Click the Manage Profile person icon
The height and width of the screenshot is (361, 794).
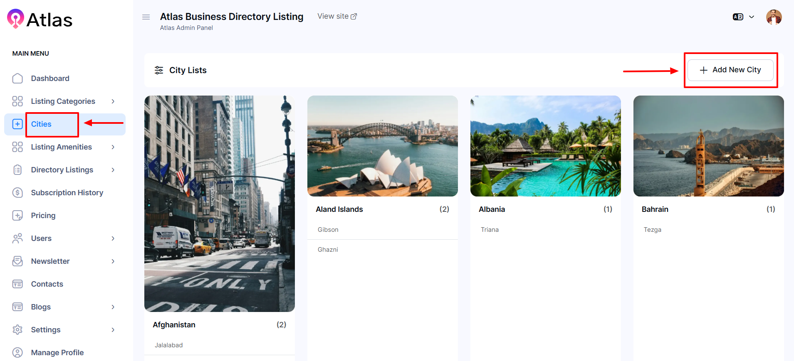point(17,353)
